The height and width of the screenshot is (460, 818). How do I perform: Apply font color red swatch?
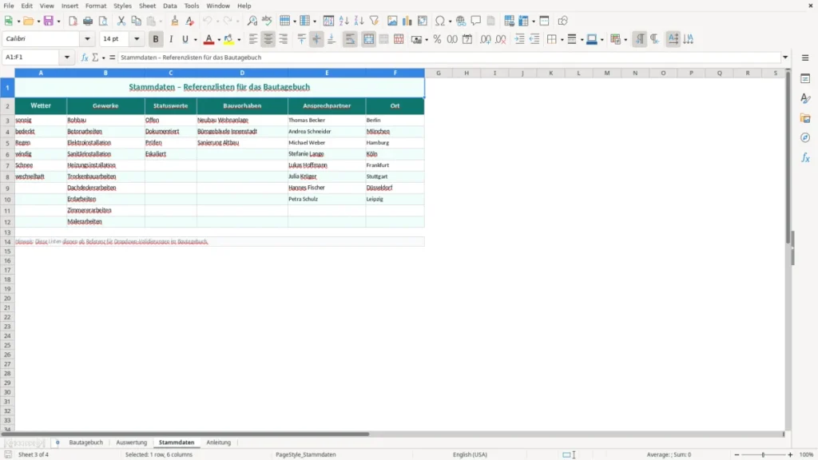pos(208,39)
